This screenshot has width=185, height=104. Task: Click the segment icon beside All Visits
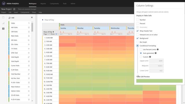(29, 40)
